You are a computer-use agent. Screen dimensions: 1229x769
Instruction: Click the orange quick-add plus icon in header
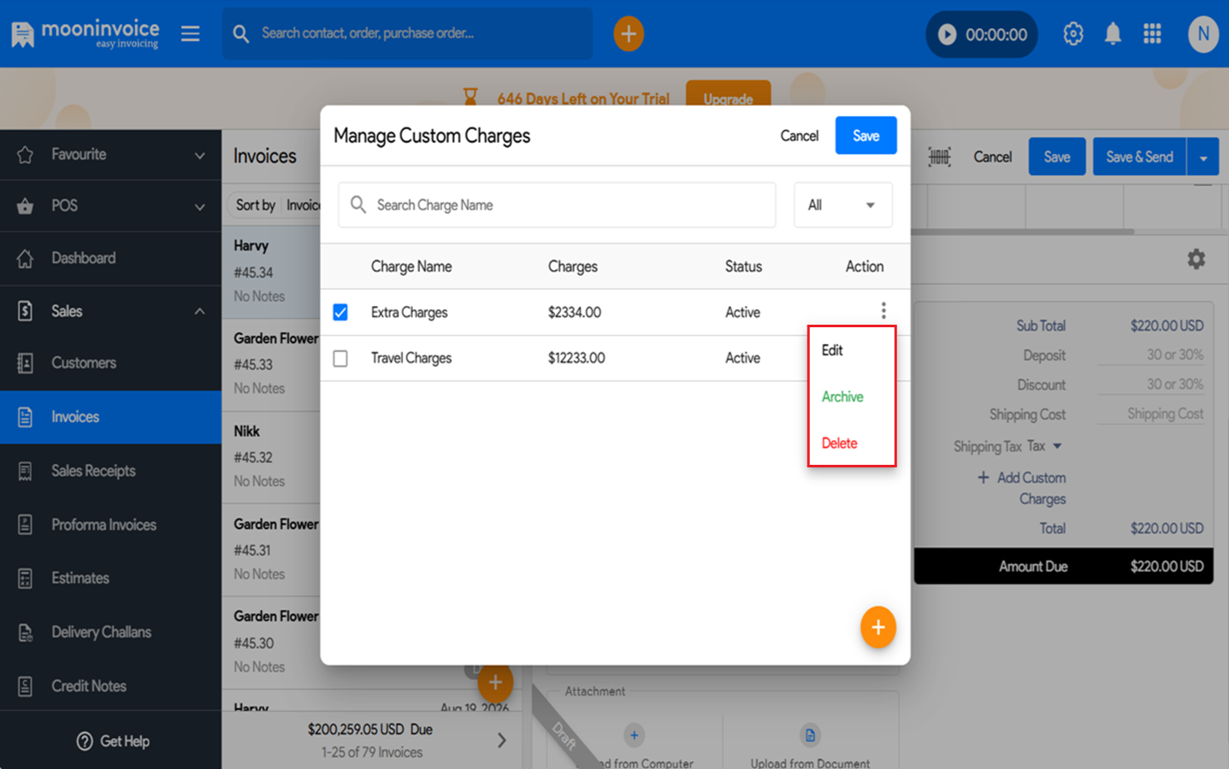click(x=629, y=34)
